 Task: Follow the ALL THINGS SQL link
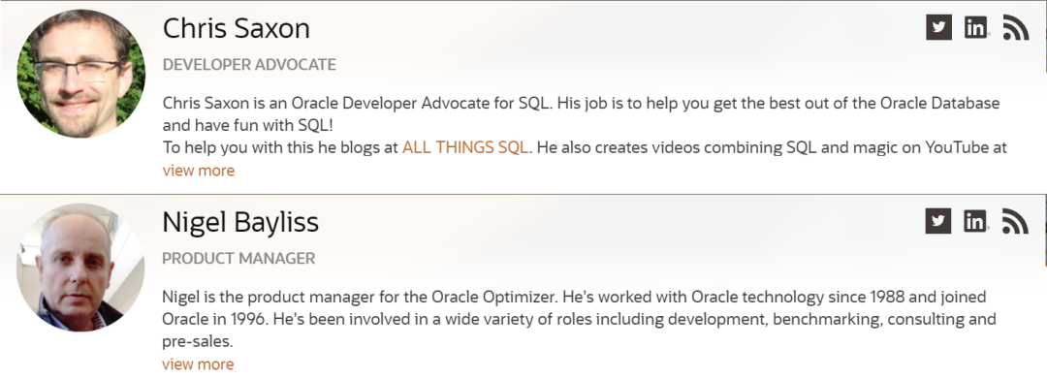click(465, 147)
